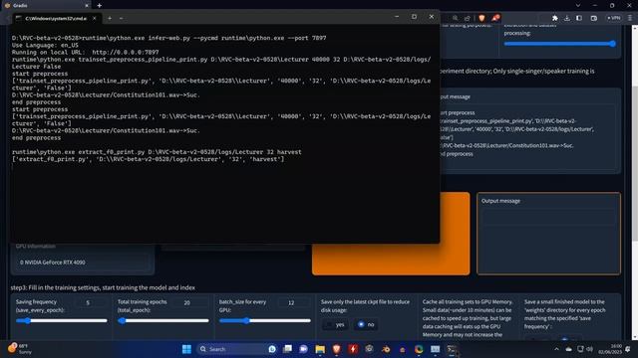
Task: Open the Brave wallet icon
Action: point(594,18)
